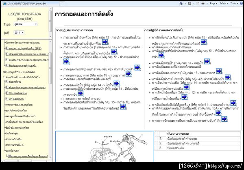Open under cover removal arrow, group 51, pre-removal
244x170 pixels.
[x=66, y=61]
